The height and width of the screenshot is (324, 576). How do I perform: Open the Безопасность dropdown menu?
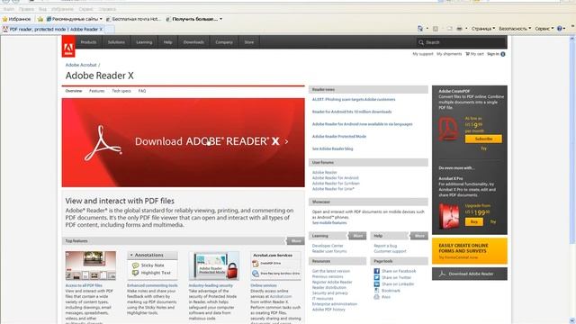click(515, 29)
